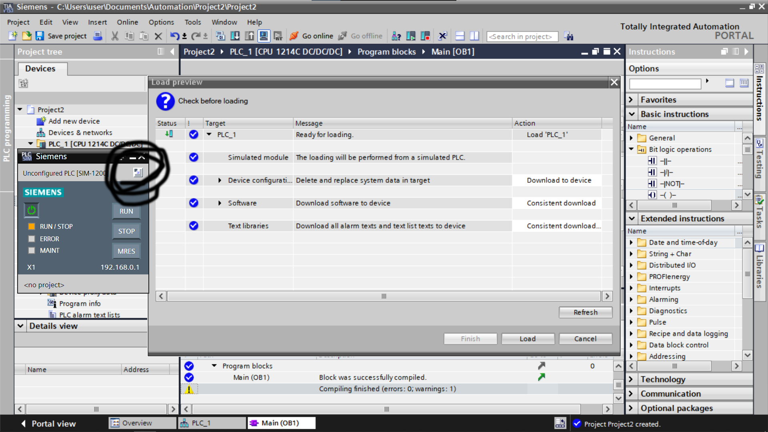The width and height of the screenshot is (768, 432).
Task: Expand the Date and time-of-day folder
Action: pyautogui.click(x=631, y=242)
